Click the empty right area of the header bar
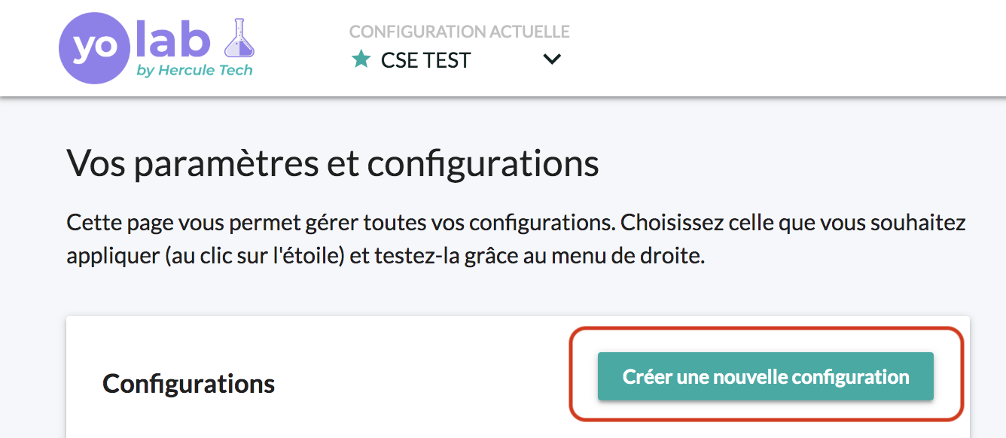 (x=783, y=47)
